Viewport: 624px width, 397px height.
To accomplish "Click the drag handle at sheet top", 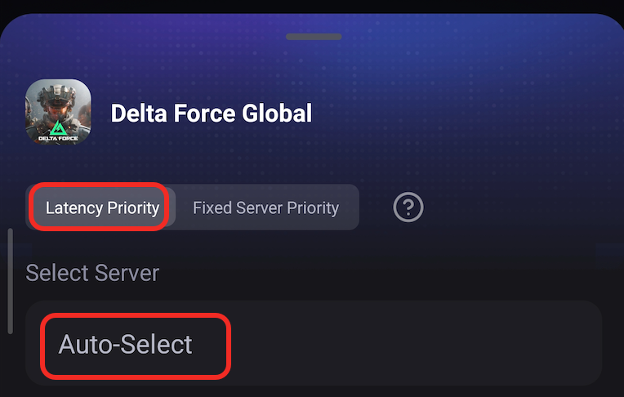I will point(314,37).
